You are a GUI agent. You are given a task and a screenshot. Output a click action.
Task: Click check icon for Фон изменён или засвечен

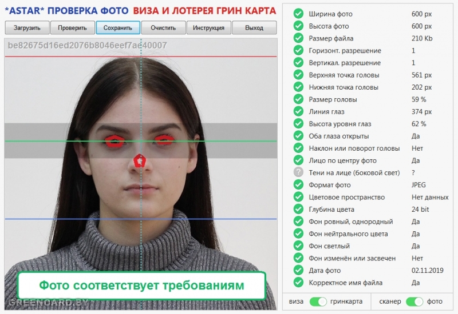click(298, 258)
